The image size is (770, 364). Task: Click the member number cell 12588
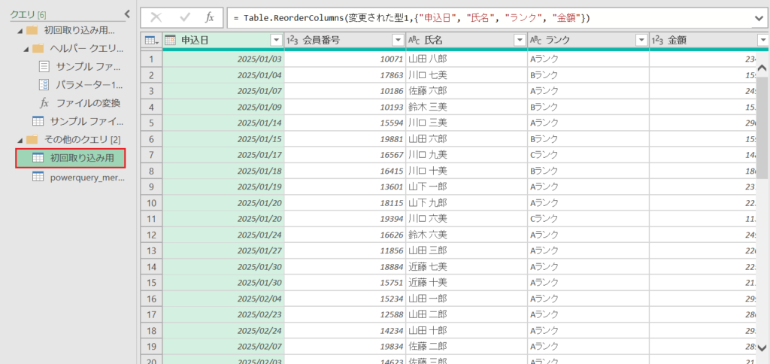pos(344,314)
